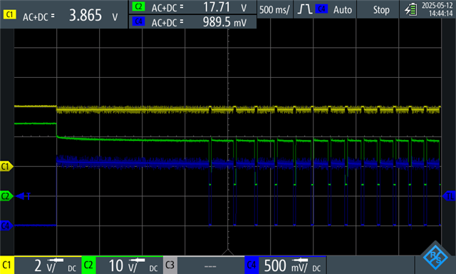Click the Stop acquisition button
This screenshot has width=456, height=274.
tap(381, 10)
